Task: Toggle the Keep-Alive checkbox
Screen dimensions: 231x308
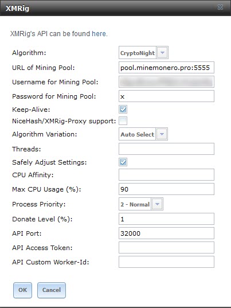Action: click(123, 109)
